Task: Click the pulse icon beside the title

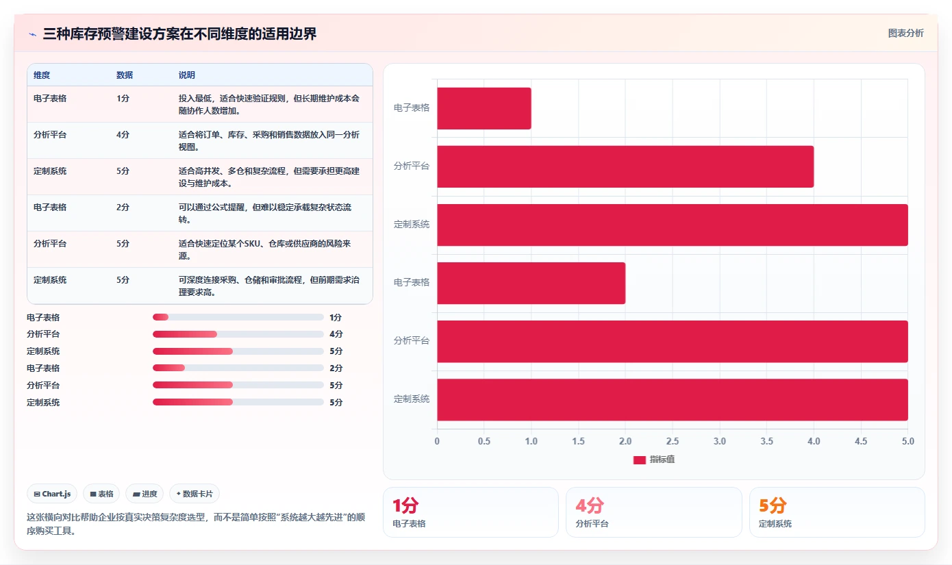Action: pyautogui.click(x=32, y=34)
